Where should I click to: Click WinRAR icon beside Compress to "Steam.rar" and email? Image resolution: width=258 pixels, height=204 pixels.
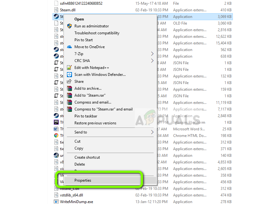pyautogui.click(x=69, y=109)
